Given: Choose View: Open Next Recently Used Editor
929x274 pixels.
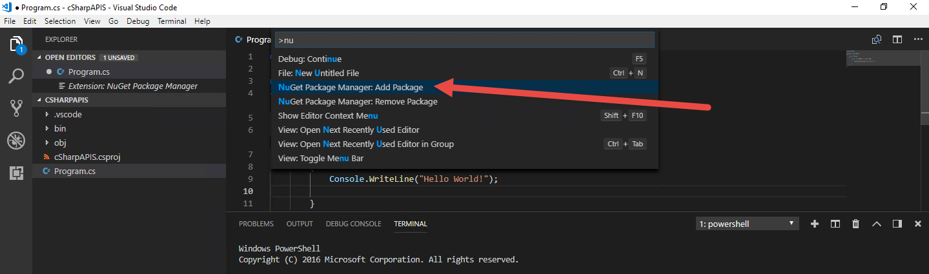Looking at the screenshot, I should [x=465, y=130].
